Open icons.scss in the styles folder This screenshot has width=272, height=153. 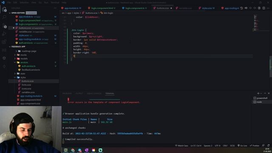click(26, 89)
